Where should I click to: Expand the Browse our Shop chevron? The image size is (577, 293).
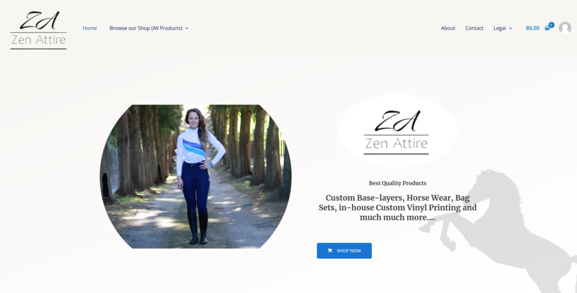[187, 28]
